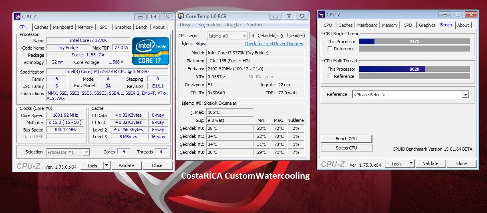The image size is (487, 213).
Task: Select the SPD tab in the right CPU-Z window
Action: 408,25
